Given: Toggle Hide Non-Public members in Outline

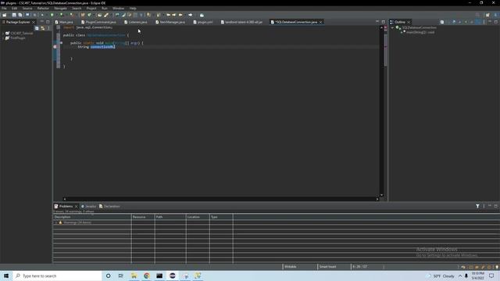Looking at the screenshot, I should point(472,22).
